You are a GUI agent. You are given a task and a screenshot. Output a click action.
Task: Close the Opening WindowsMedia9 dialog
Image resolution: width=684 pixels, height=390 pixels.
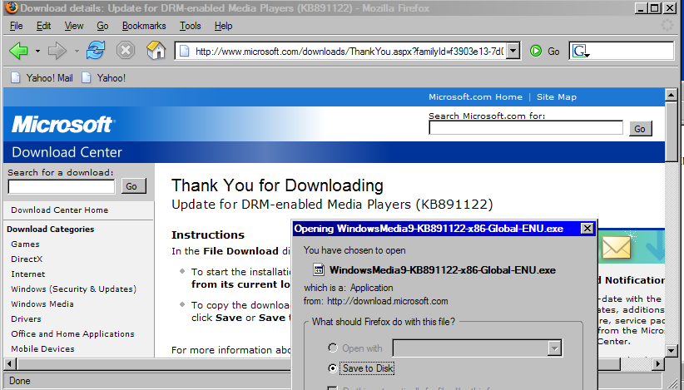587,229
